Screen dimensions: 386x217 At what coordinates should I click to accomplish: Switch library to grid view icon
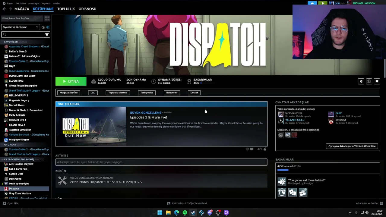(47, 18)
